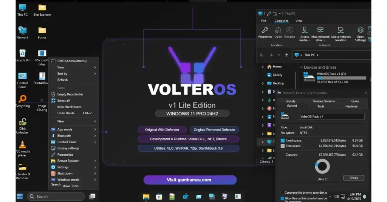Open the Control Panel desktop icon
The height and width of the screenshot is (202, 387).
(x=22, y=80)
